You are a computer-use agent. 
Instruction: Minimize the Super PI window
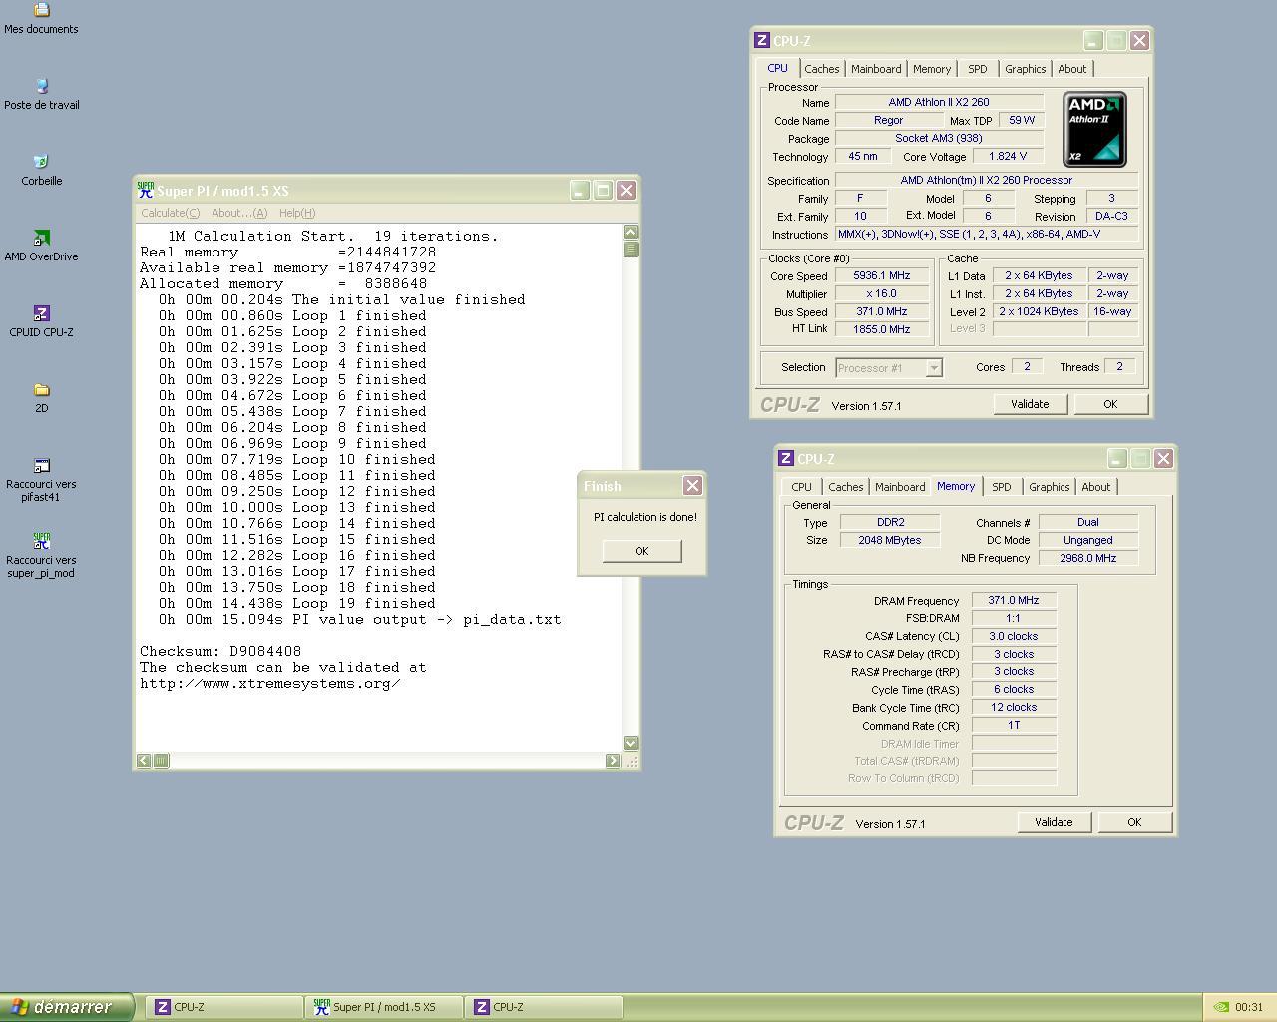(x=580, y=190)
